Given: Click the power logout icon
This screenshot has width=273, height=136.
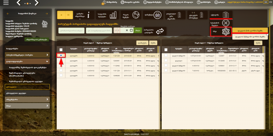Looking at the screenshot, I should [x=219, y=2].
